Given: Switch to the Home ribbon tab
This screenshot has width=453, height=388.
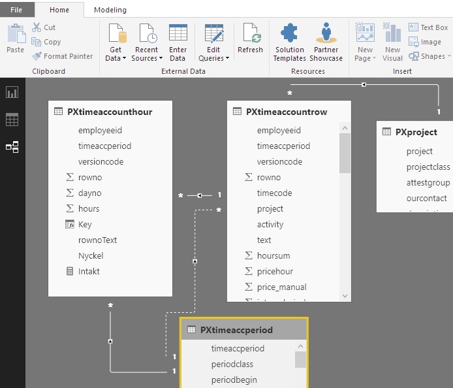Looking at the screenshot, I should click(59, 10).
